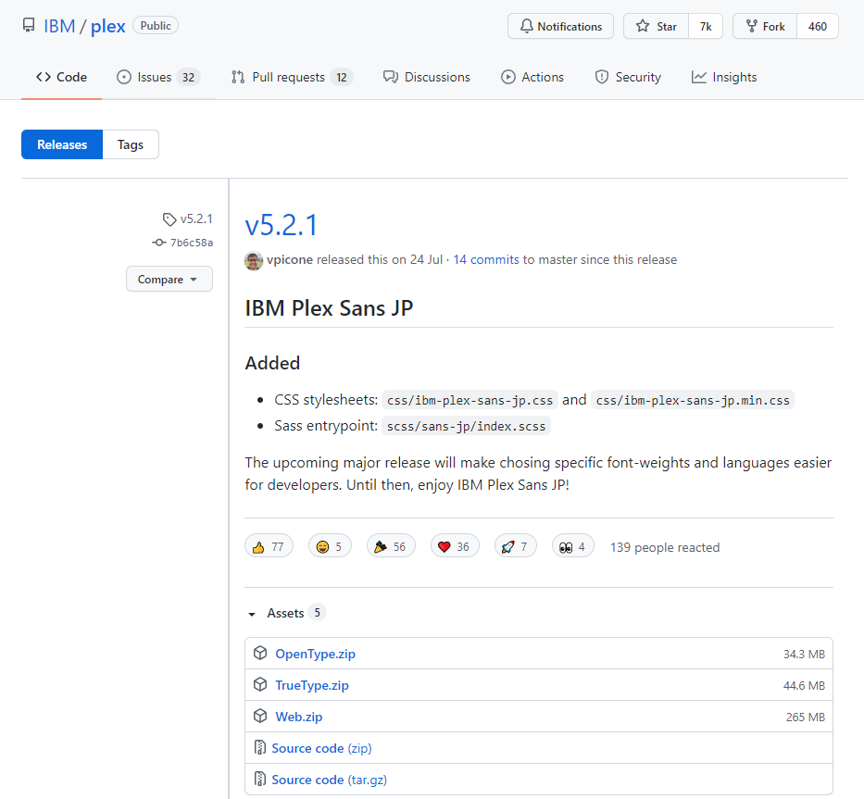Image resolution: width=864 pixels, height=799 pixels.
Task: Open the plex repository link
Action: click(108, 26)
